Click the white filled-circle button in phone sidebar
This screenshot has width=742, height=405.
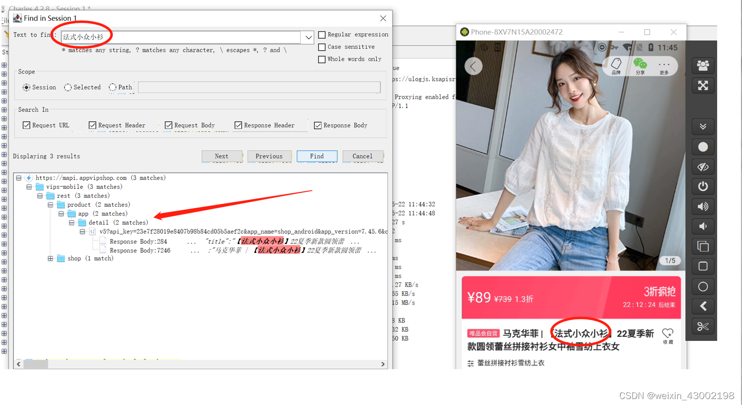pyautogui.click(x=703, y=147)
